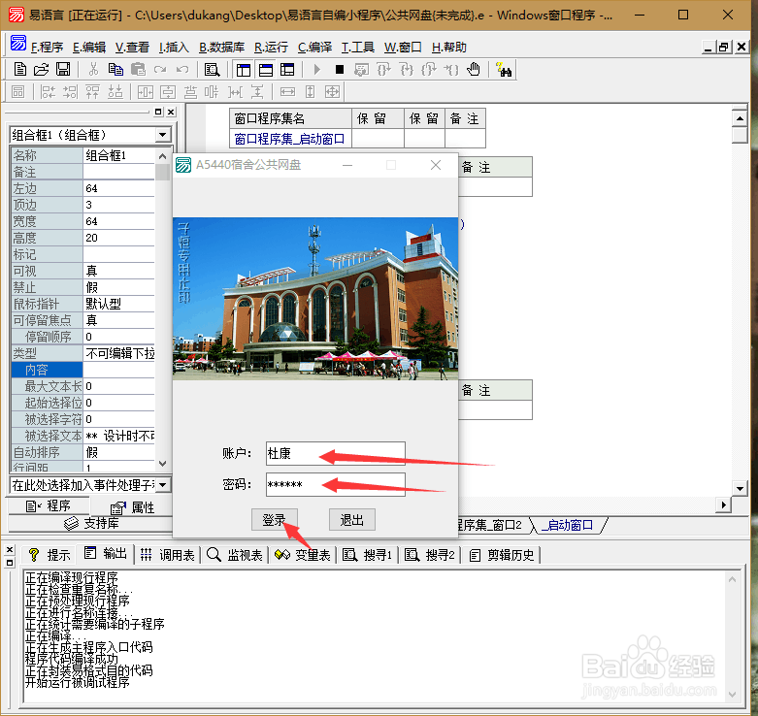Screen dimensions: 758x716
Task: Open the 变量表 tab
Action: 303,555
